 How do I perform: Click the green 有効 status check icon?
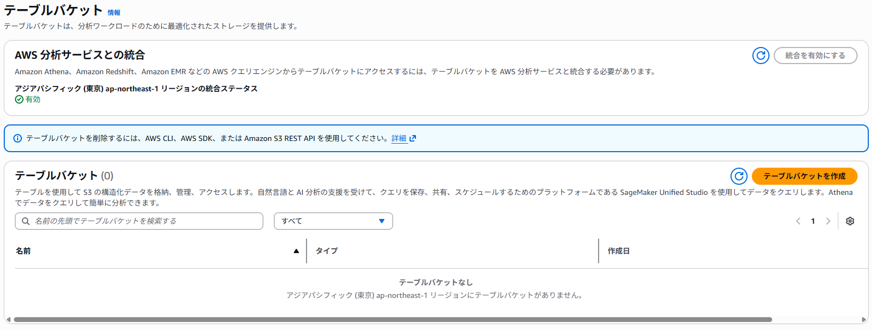point(19,99)
